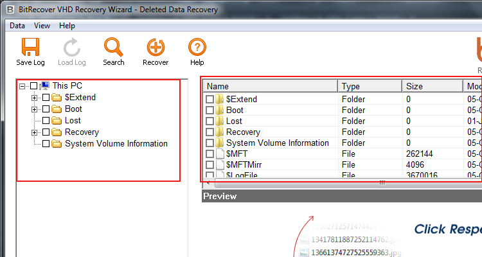The width and height of the screenshot is (482, 257).
Task: Click the file list horizontal scrollbar thumb
Action: (x=348, y=184)
